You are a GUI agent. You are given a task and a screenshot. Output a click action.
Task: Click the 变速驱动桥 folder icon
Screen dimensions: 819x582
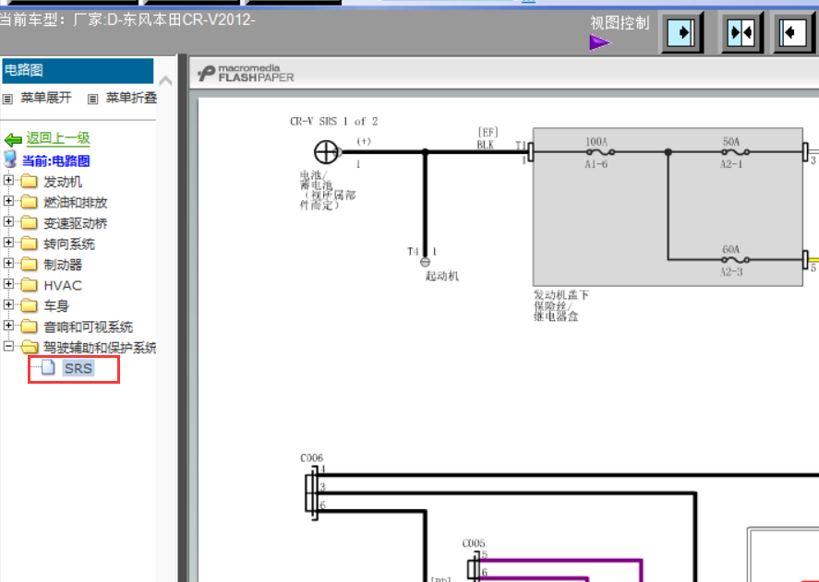pyautogui.click(x=29, y=223)
